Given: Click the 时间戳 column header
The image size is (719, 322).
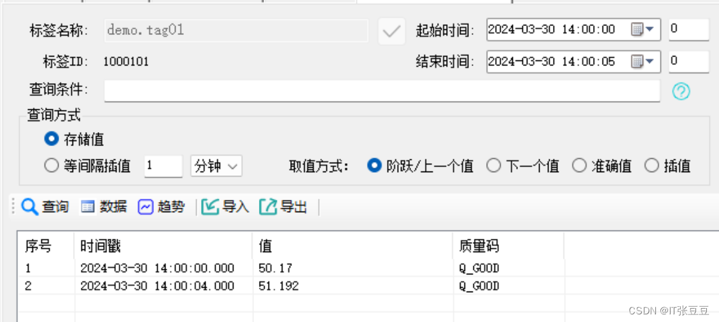Looking at the screenshot, I should point(164,247).
